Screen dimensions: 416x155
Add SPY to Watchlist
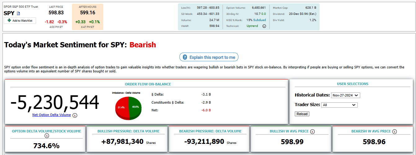point(20,20)
